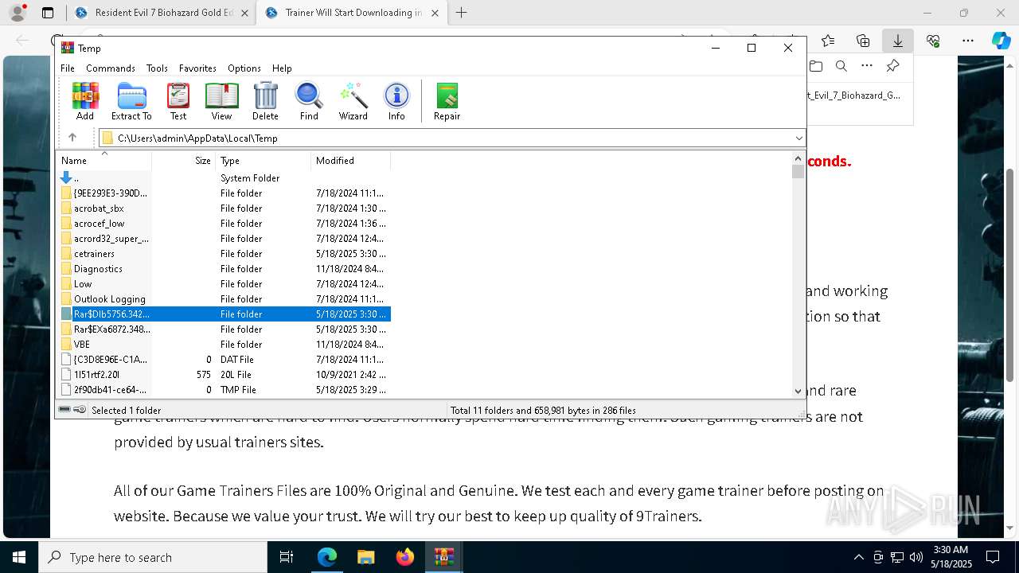Go up one folder level arrow
This screenshot has width=1019, height=573.
pos(72,138)
